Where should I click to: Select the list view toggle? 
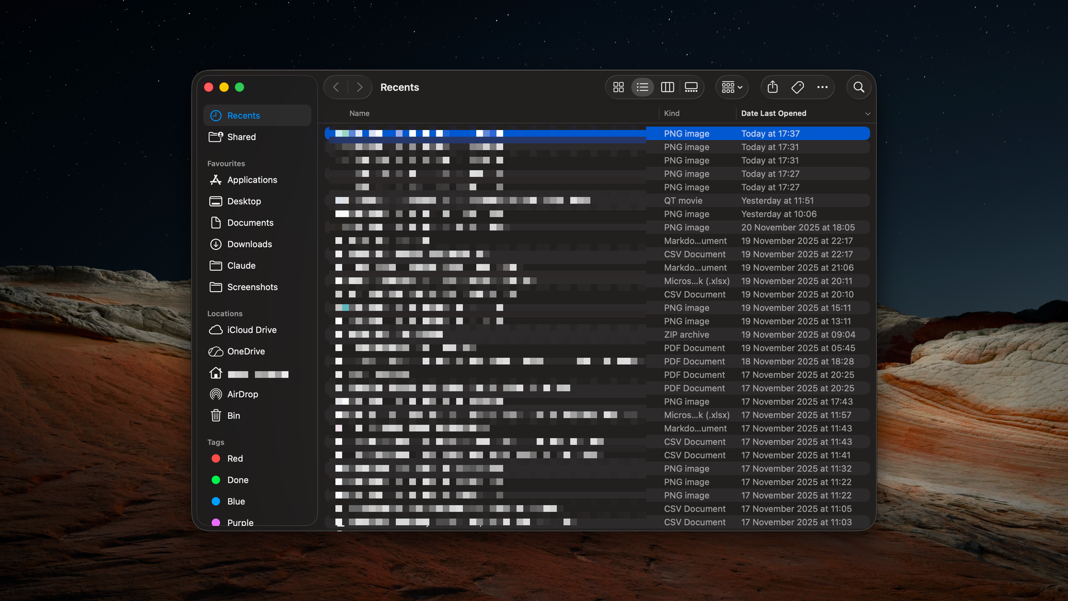tap(642, 87)
